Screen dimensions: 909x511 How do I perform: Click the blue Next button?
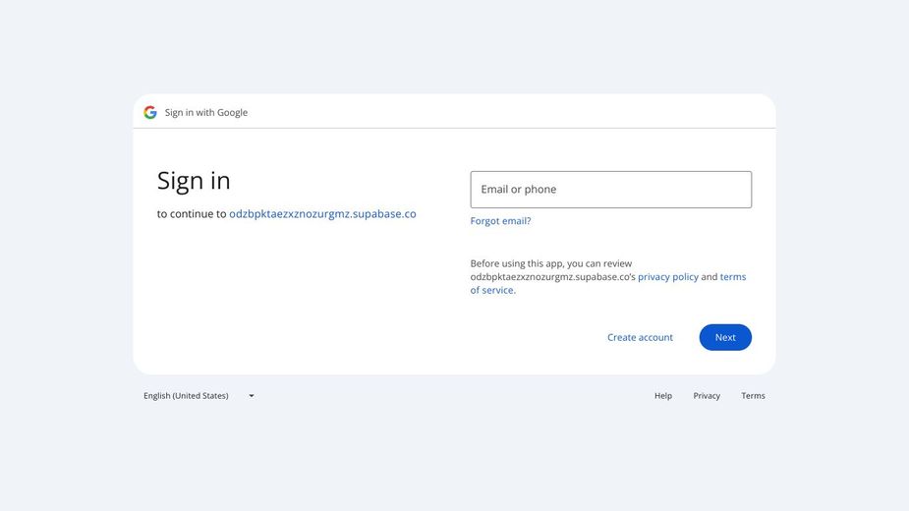[725, 338]
